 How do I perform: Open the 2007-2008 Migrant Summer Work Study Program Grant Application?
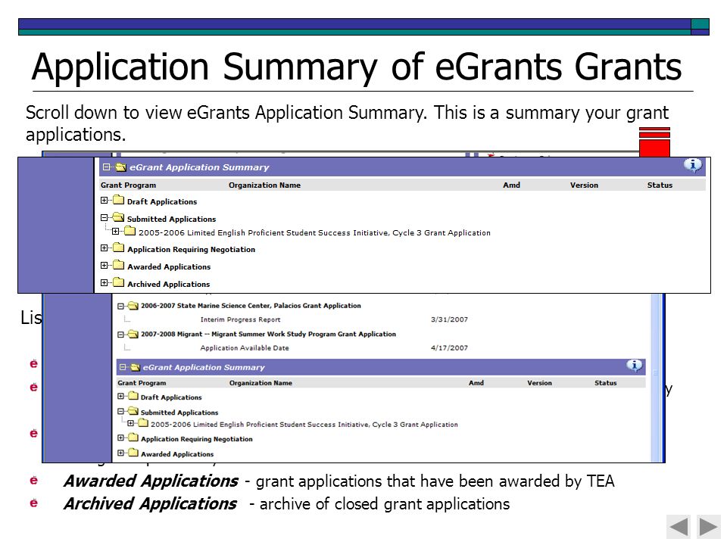pyautogui.click(x=268, y=334)
